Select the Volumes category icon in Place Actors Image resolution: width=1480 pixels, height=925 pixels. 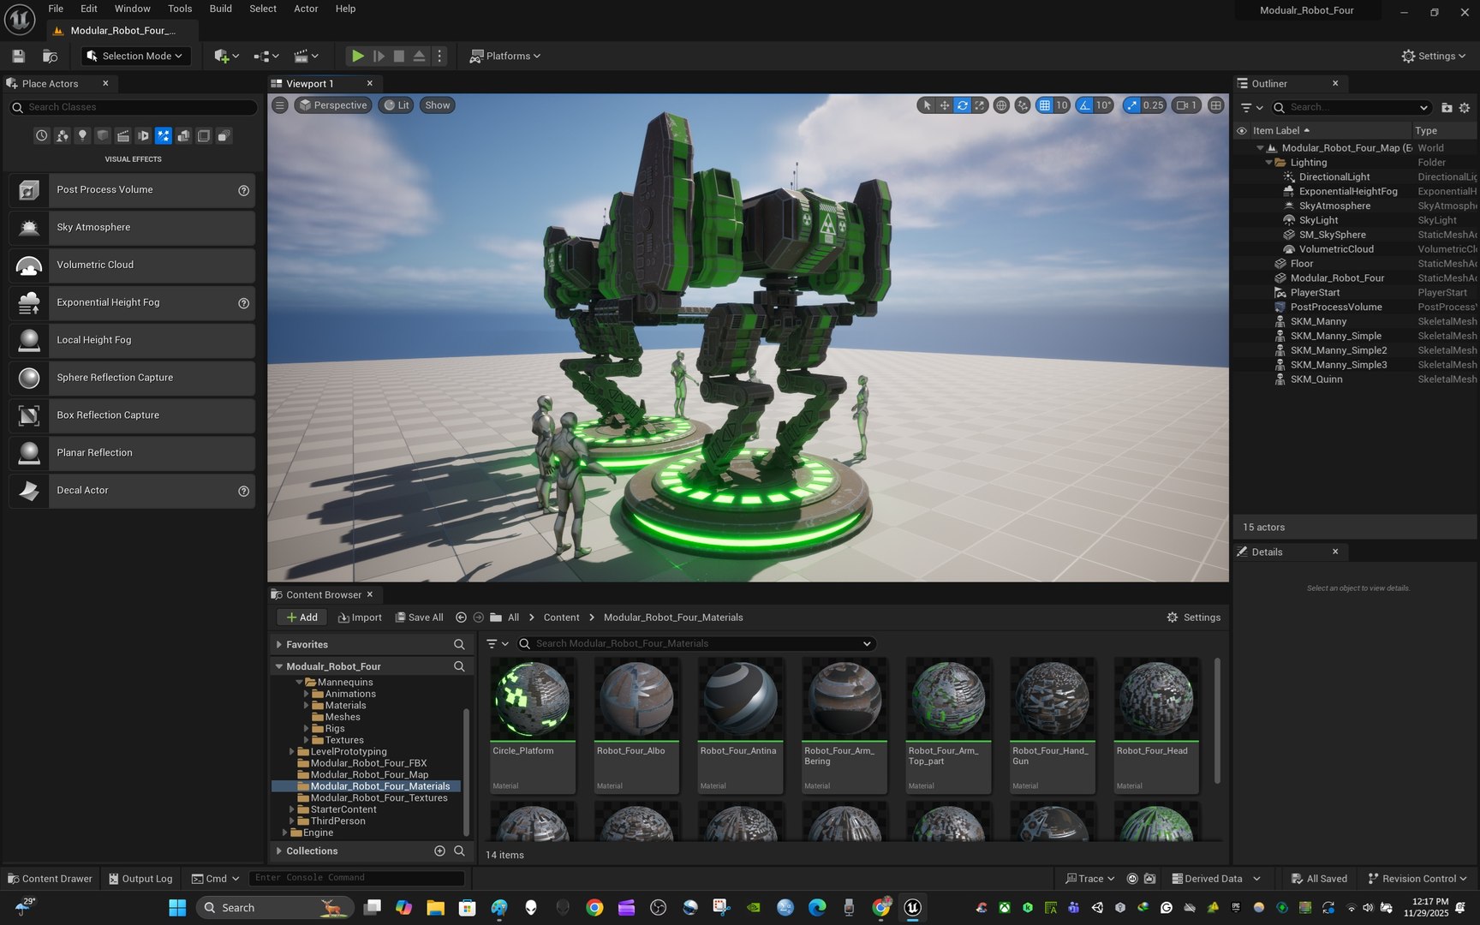click(204, 136)
